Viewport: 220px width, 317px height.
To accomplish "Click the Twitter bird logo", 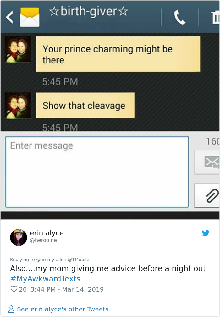I will (x=206, y=233).
